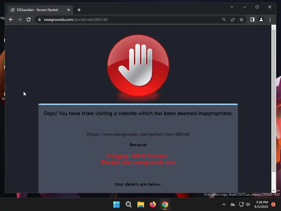This screenshot has width=281, height=211.
Task: Open File Explorer from taskbar
Action: pos(141,204)
